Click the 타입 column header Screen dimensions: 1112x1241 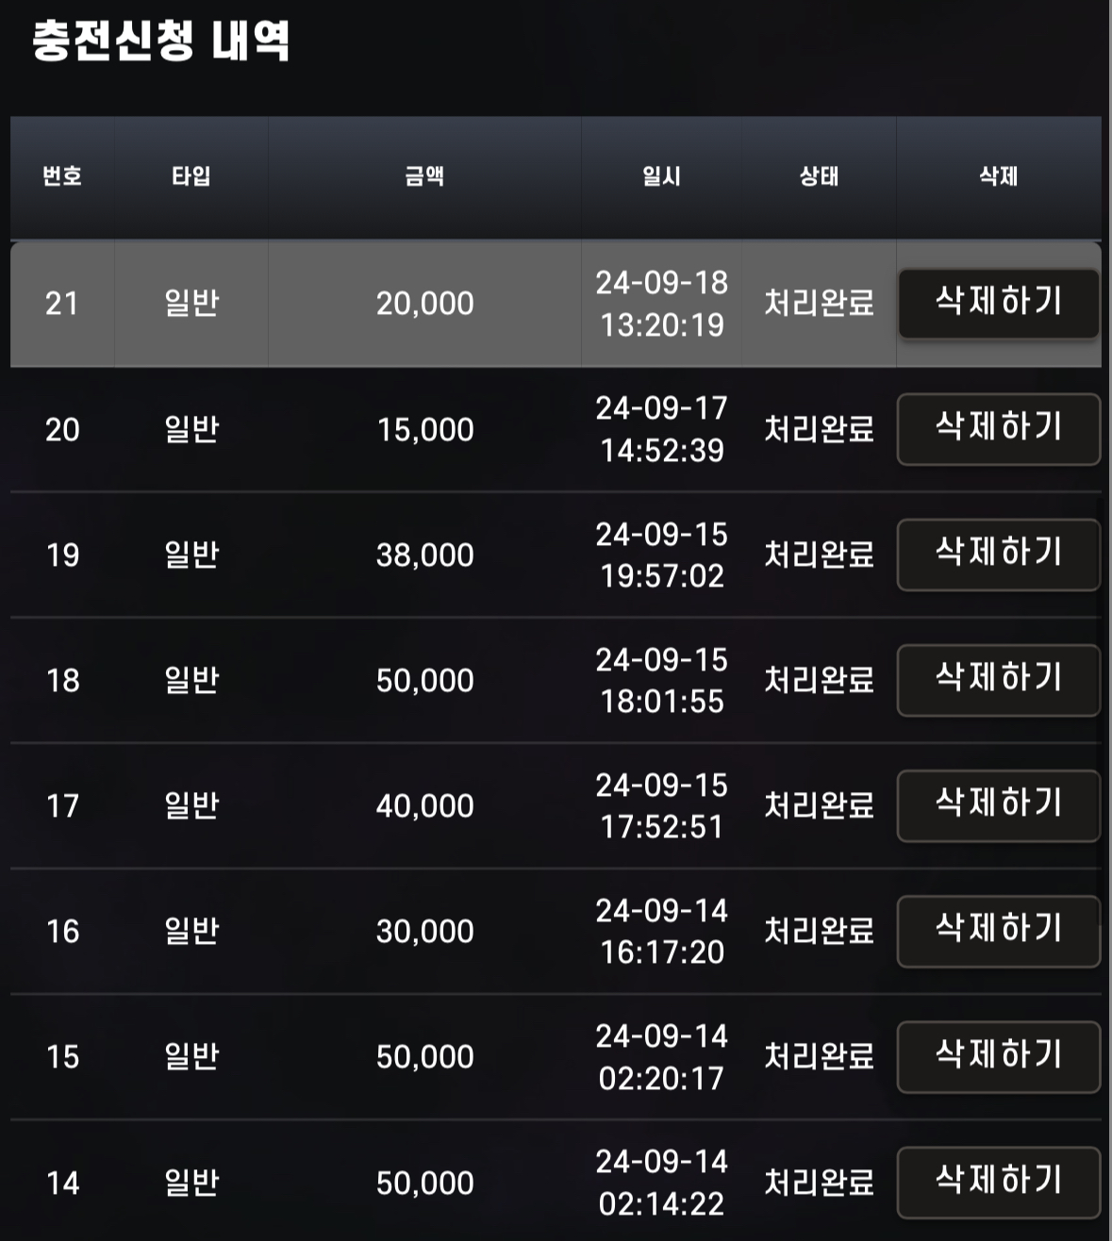click(x=191, y=176)
